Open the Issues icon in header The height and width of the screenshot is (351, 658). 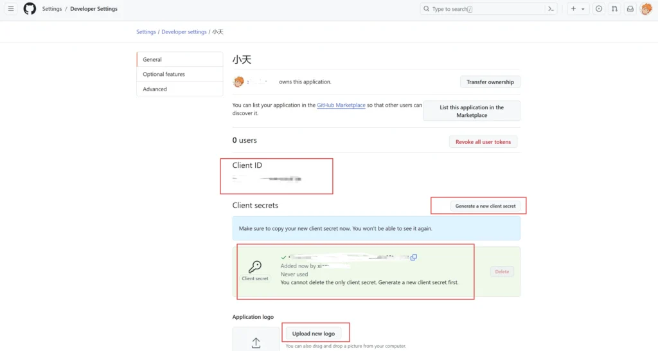pos(599,9)
